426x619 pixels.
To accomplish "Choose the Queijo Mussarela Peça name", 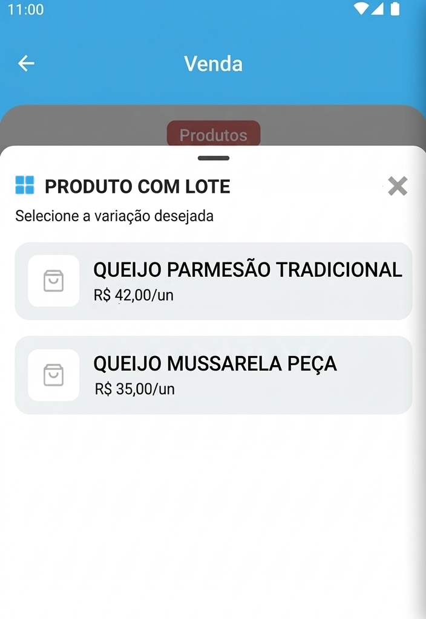I will coord(215,364).
